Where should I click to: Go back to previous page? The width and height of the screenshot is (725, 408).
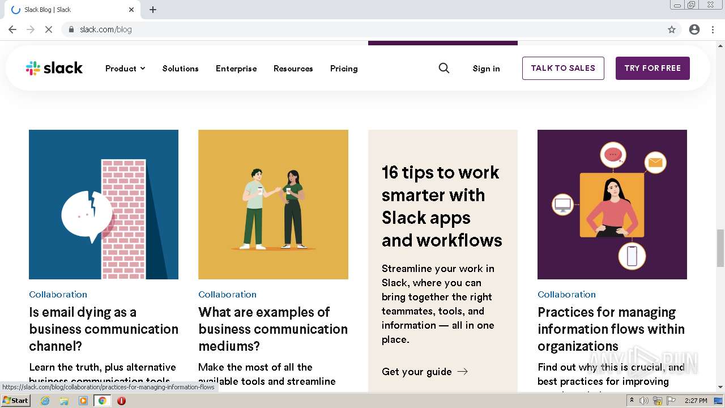pyautogui.click(x=12, y=29)
